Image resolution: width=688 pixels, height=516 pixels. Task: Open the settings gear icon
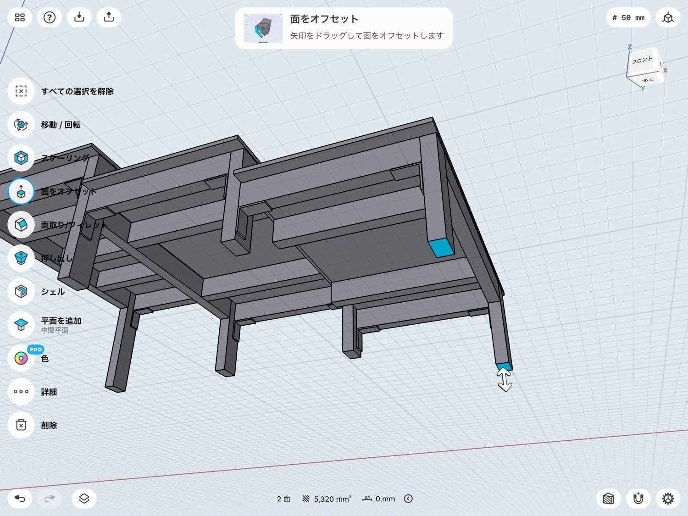click(668, 499)
